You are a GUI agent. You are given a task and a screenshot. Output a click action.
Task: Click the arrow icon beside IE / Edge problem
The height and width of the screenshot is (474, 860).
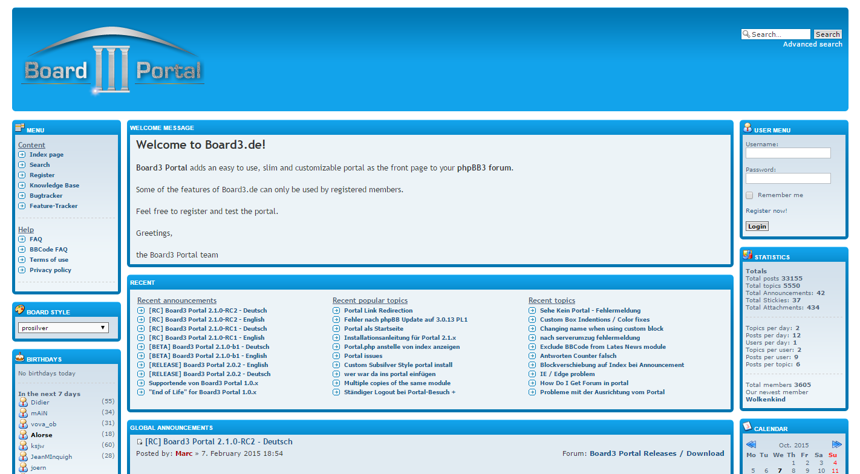pyautogui.click(x=532, y=374)
